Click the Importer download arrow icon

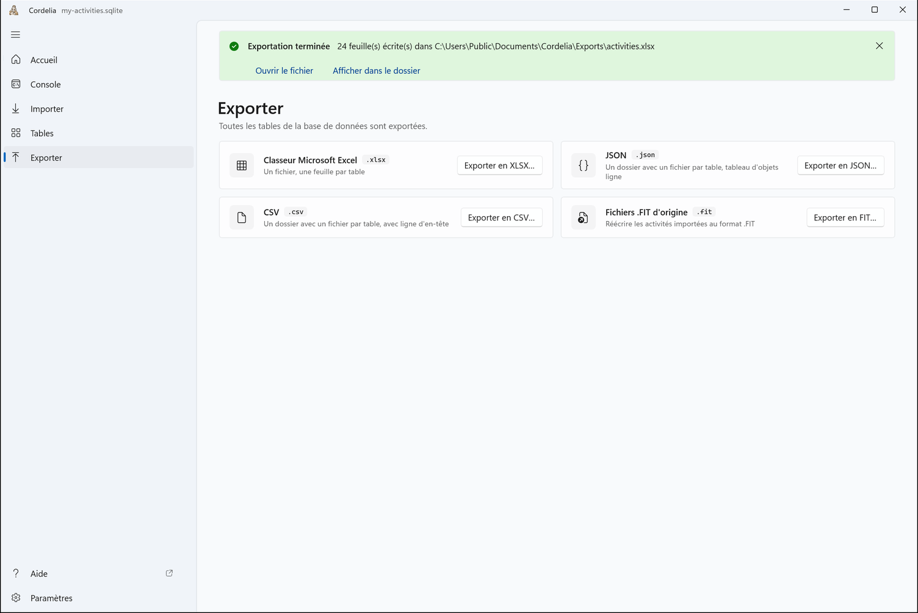[x=16, y=109]
